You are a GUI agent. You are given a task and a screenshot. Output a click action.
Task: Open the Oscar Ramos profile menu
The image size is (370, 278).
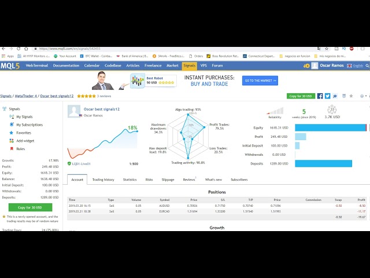coord(332,65)
